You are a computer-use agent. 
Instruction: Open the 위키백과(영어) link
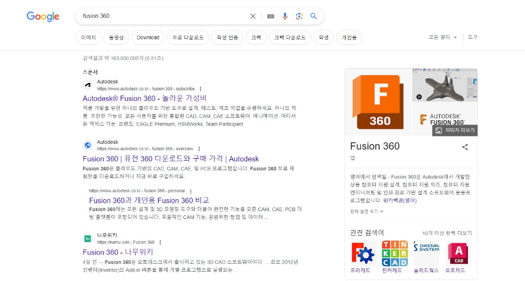(x=400, y=200)
